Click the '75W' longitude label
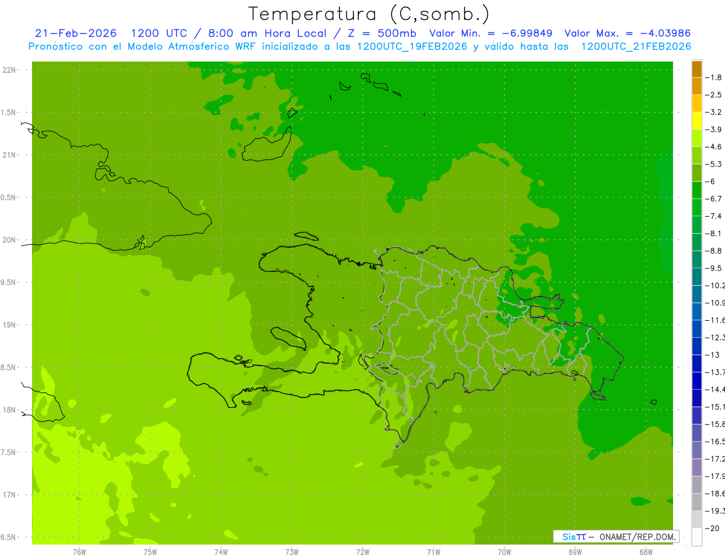Viewport: 725px width, 560px height. [150, 552]
